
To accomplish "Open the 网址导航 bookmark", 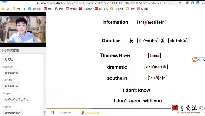I will (x=35, y=9).
